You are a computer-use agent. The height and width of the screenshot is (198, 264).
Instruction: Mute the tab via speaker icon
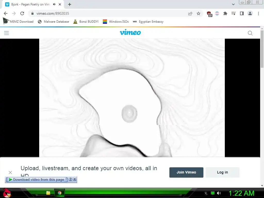tap(54, 4)
